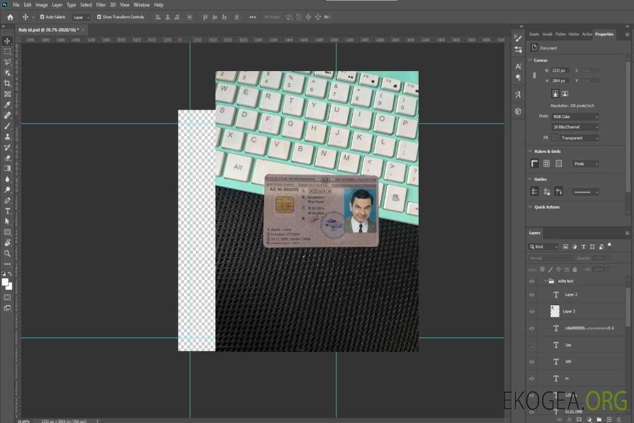
Task: Hide Layer 3 using its eye icon
Action: [532, 311]
